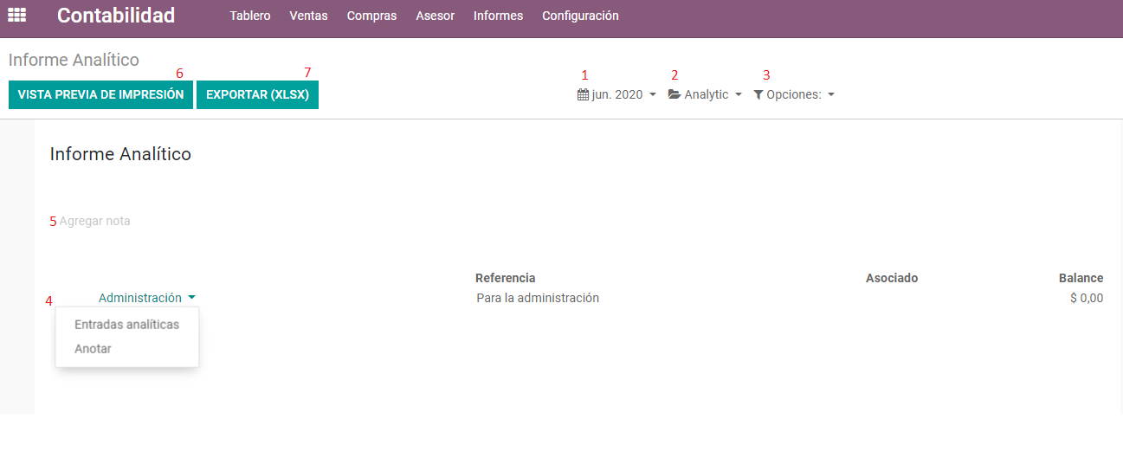Image resolution: width=1123 pixels, height=471 pixels.
Task: Click 'Para la administración' reference cell
Action: point(538,298)
